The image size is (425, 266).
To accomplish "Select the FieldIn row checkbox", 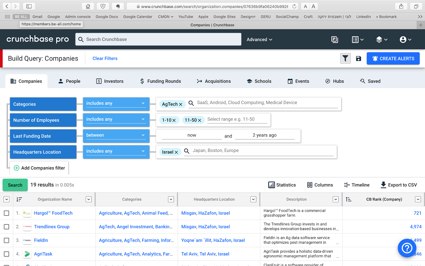I will point(7,240).
